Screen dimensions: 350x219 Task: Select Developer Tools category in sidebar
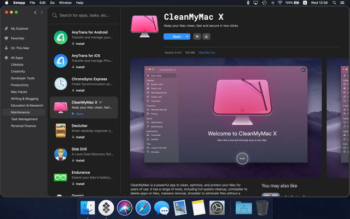23,78
